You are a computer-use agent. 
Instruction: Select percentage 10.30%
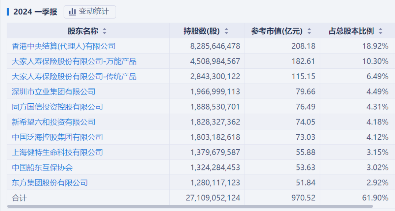[x=375, y=61]
